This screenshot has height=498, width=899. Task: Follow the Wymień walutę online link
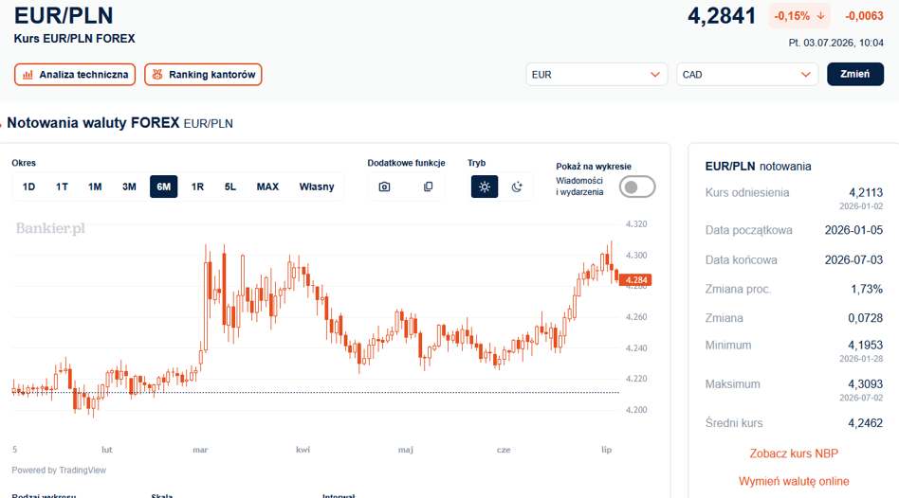(794, 481)
